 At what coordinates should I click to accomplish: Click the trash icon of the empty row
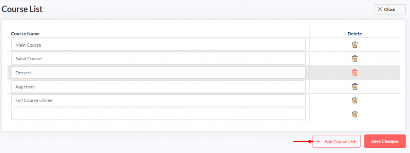tap(355, 114)
